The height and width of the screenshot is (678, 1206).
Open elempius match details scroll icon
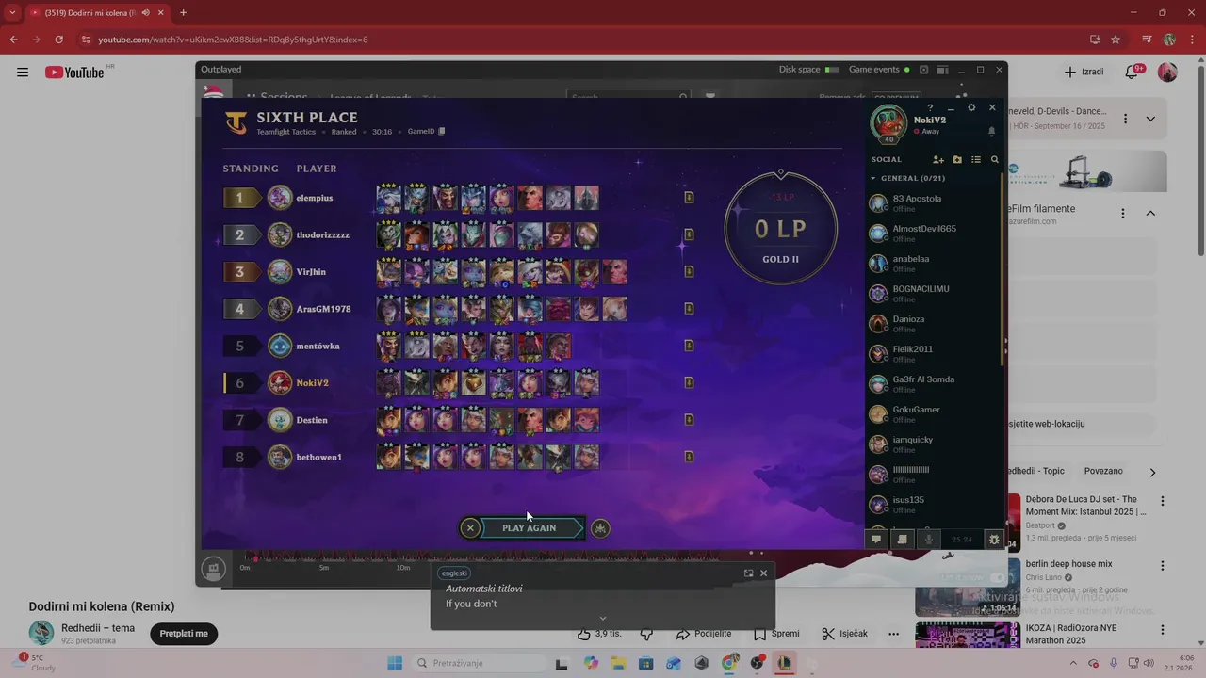tap(689, 198)
